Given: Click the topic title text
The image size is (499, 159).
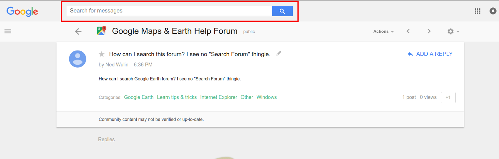Looking at the screenshot, I should point(190,54).
